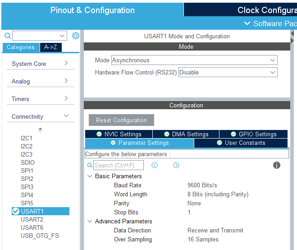
Task: Switch to the Clock Configuration tab
Action: (240, 10)
